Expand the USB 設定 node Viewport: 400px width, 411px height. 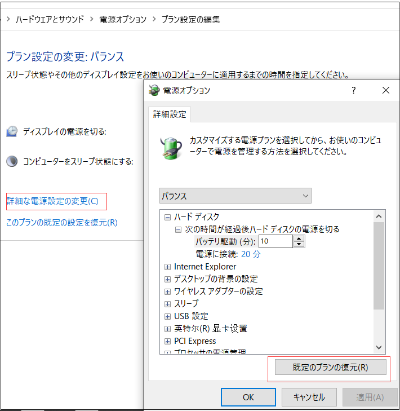point(167,316)
